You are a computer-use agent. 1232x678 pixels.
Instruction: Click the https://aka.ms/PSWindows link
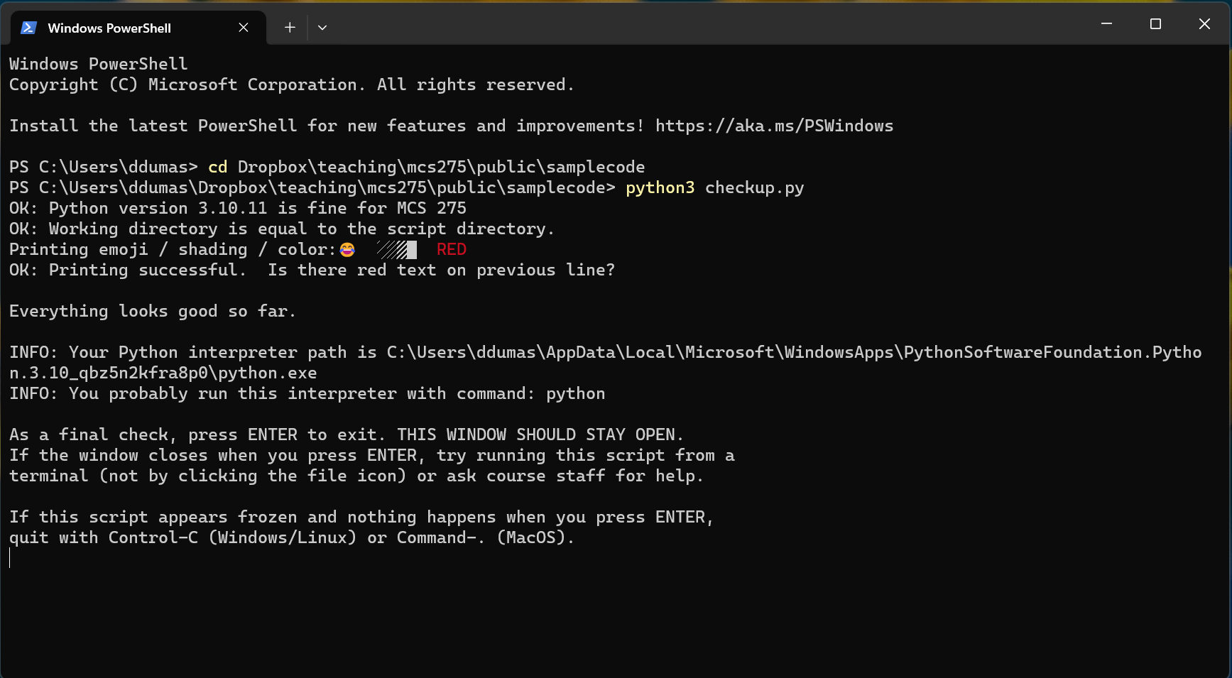(x=774, y=126)
